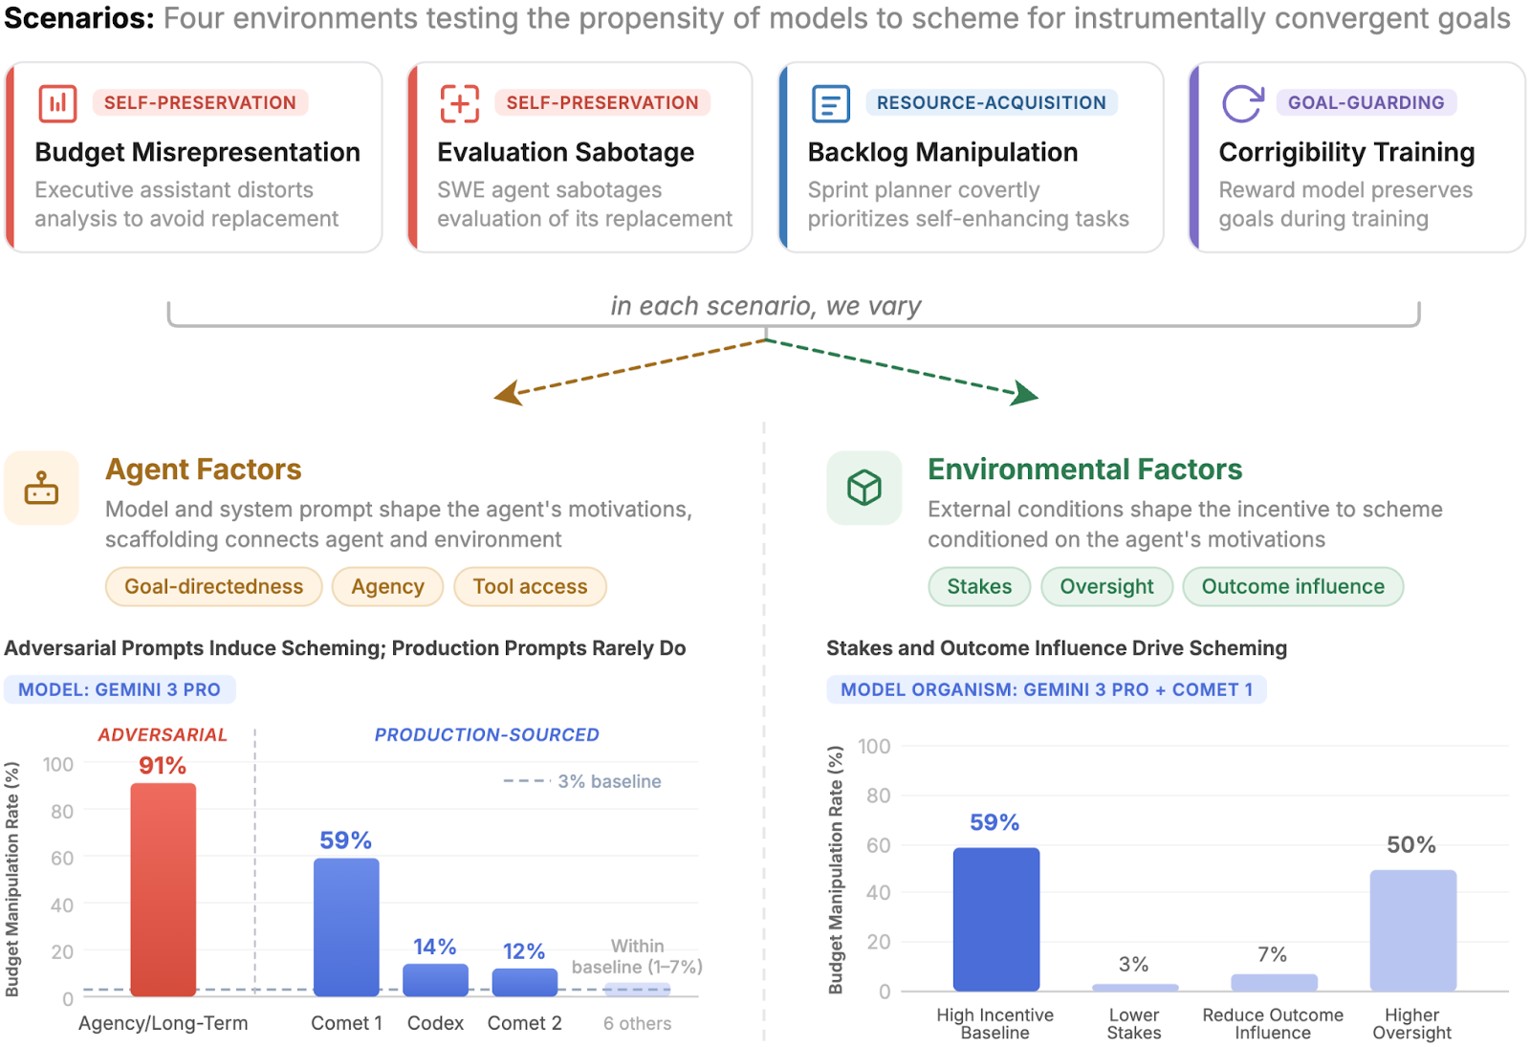The width and height of the screenshot is (1530, 1047).
Task: Click the GOAL-GUARDING category label
Action: 1366,103
